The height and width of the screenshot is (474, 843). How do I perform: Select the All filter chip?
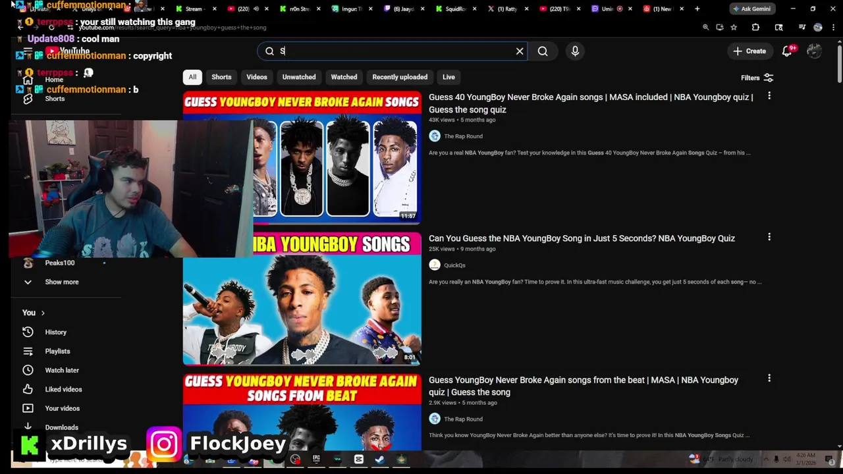pyautogui.click(x=192, y=77)
